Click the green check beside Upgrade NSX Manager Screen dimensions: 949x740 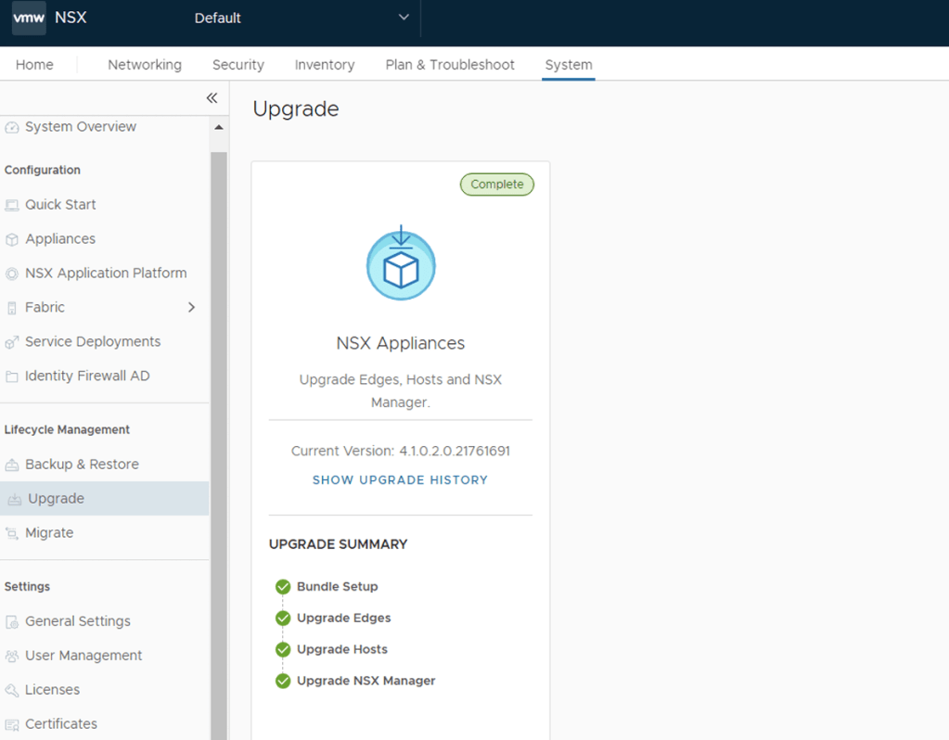tap(283, 682)
